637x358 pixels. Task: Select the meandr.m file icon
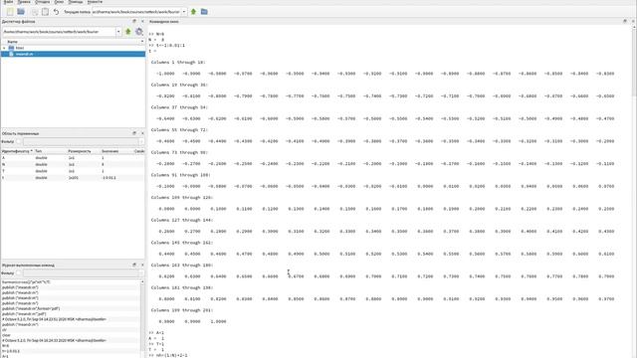(11, 54)
